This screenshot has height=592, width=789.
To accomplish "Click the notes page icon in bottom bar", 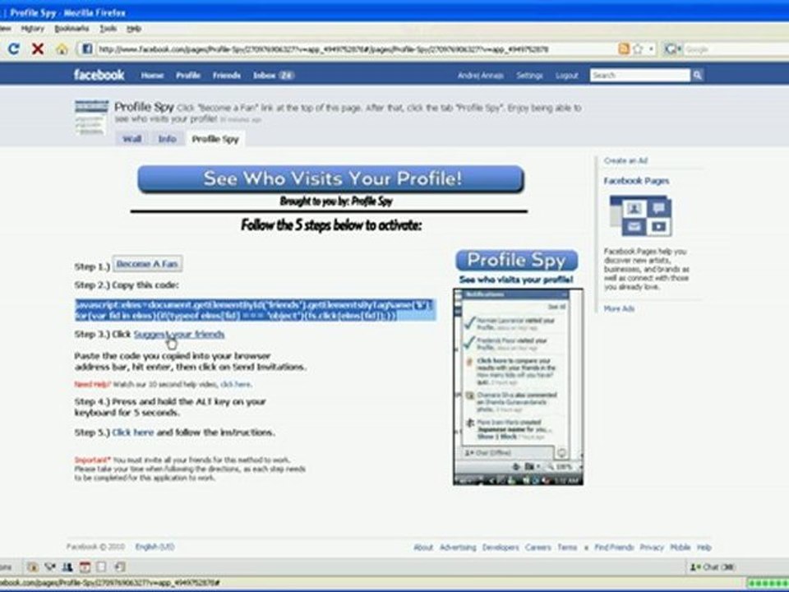I will point(102,567).
